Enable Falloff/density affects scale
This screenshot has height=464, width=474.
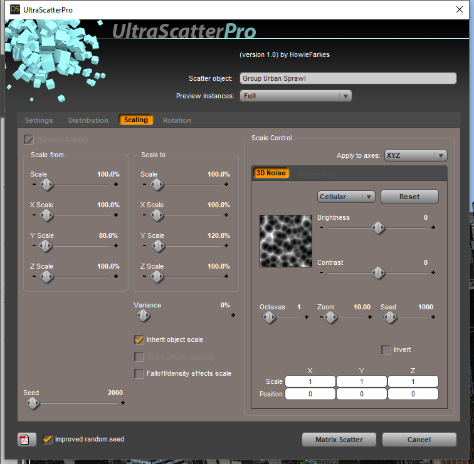pos(139,373)
